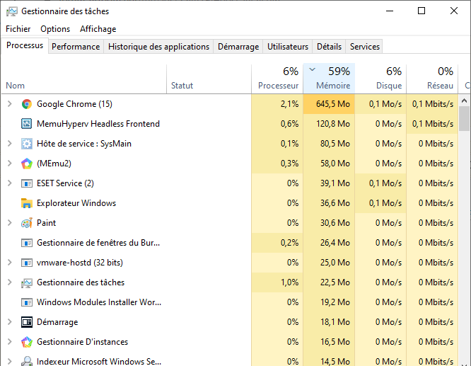471x366 pixels.
Task: Select the Processus tab
Action: tap(25, 45)
